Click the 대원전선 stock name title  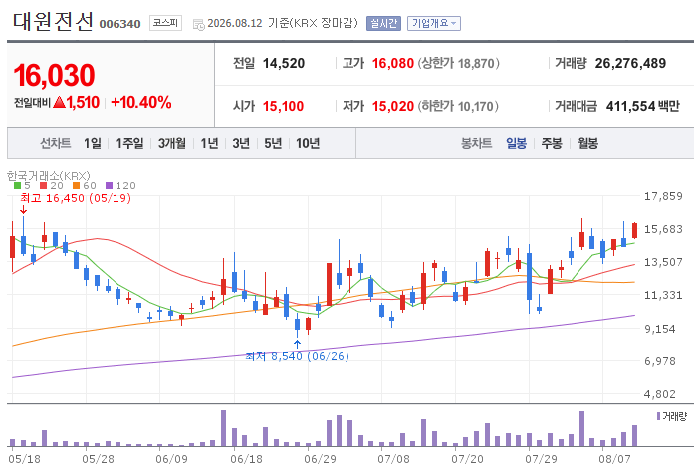tap(53, 21)
